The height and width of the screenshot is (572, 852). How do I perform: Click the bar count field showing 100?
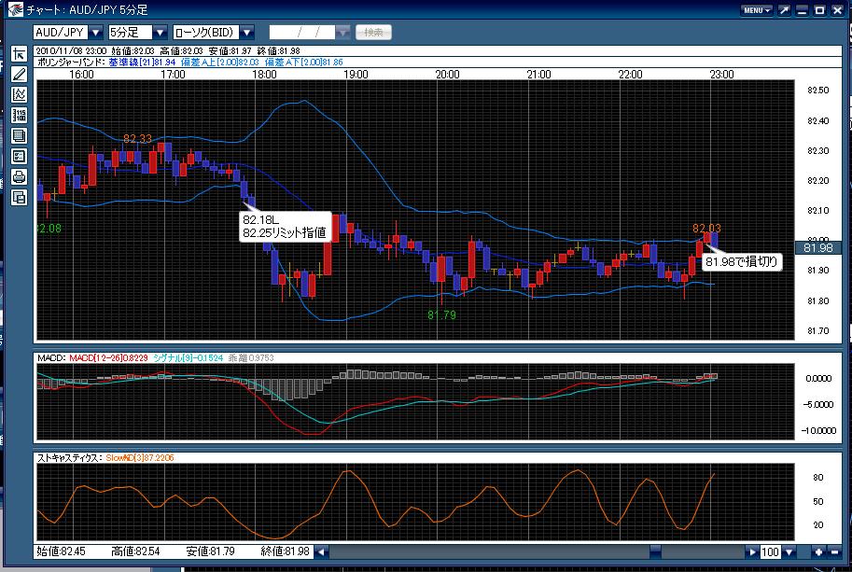coord(771,551)
